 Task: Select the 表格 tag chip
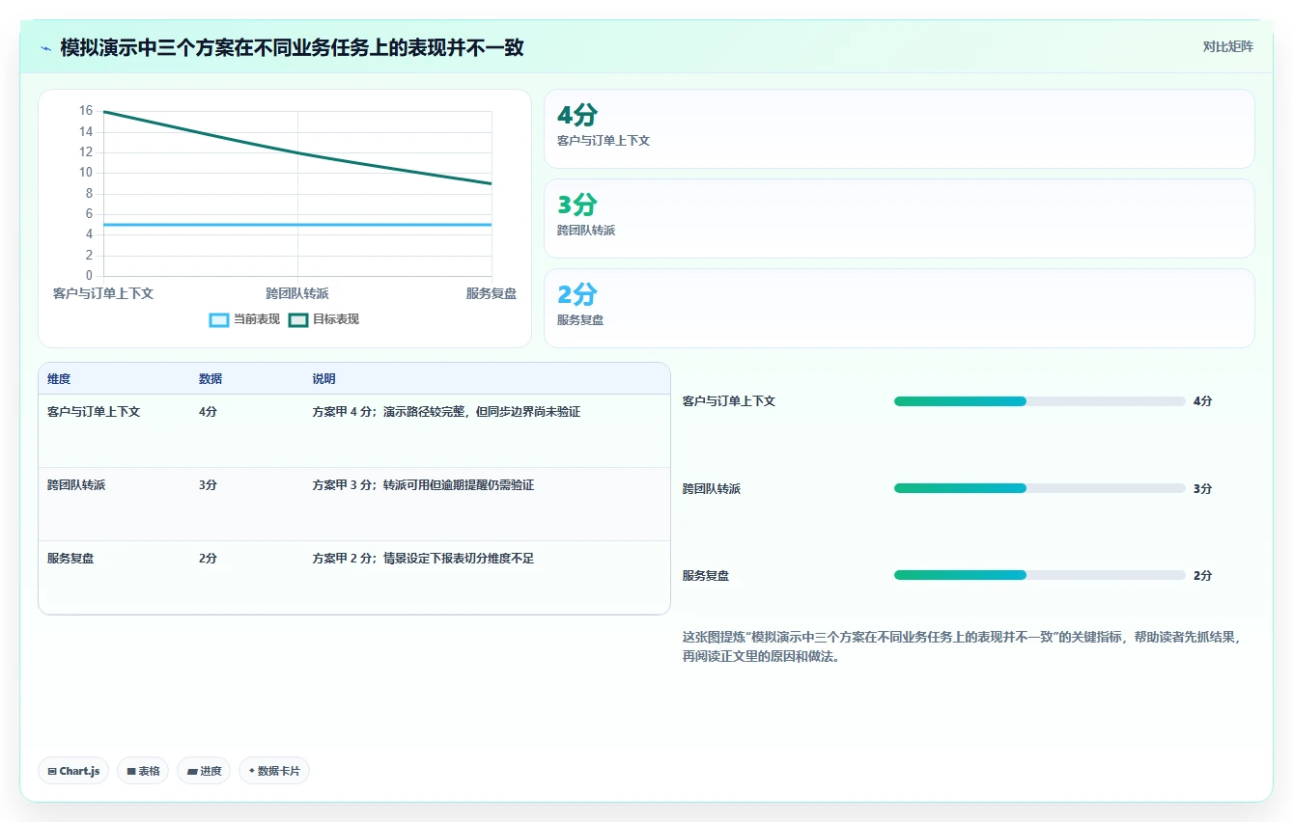[143, 771]
